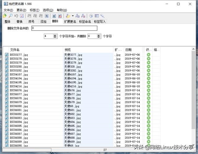
Task: Click green status icon for DSC04187.jpg
Action: pyautogui.click(x=148, y=75)
